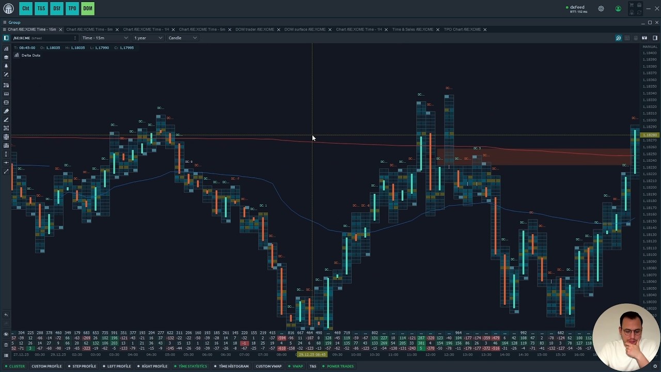Click the trash icon beside statistics rows

(6, 345)
